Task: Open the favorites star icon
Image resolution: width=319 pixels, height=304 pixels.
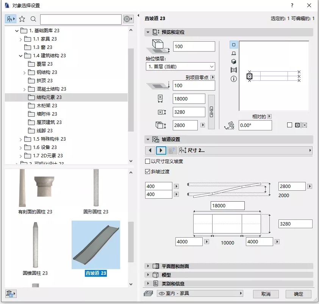Action: click(22, 19)
